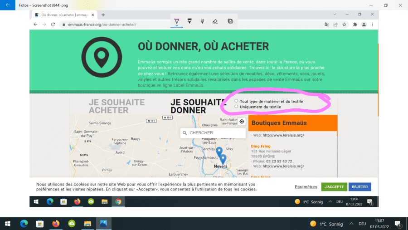
Task: Open the small chevron under the pink pen
Action: (x=177, y=25)
